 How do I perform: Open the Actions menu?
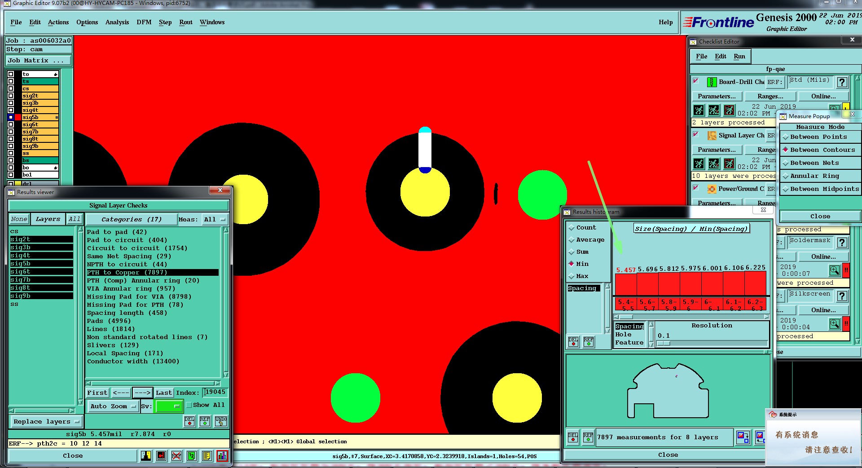click(58, 22)
